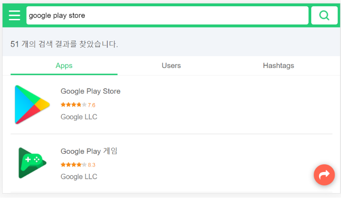Open the hamburger menu icon
Viewport: 341px width, 199px height.
coord(14,15)
